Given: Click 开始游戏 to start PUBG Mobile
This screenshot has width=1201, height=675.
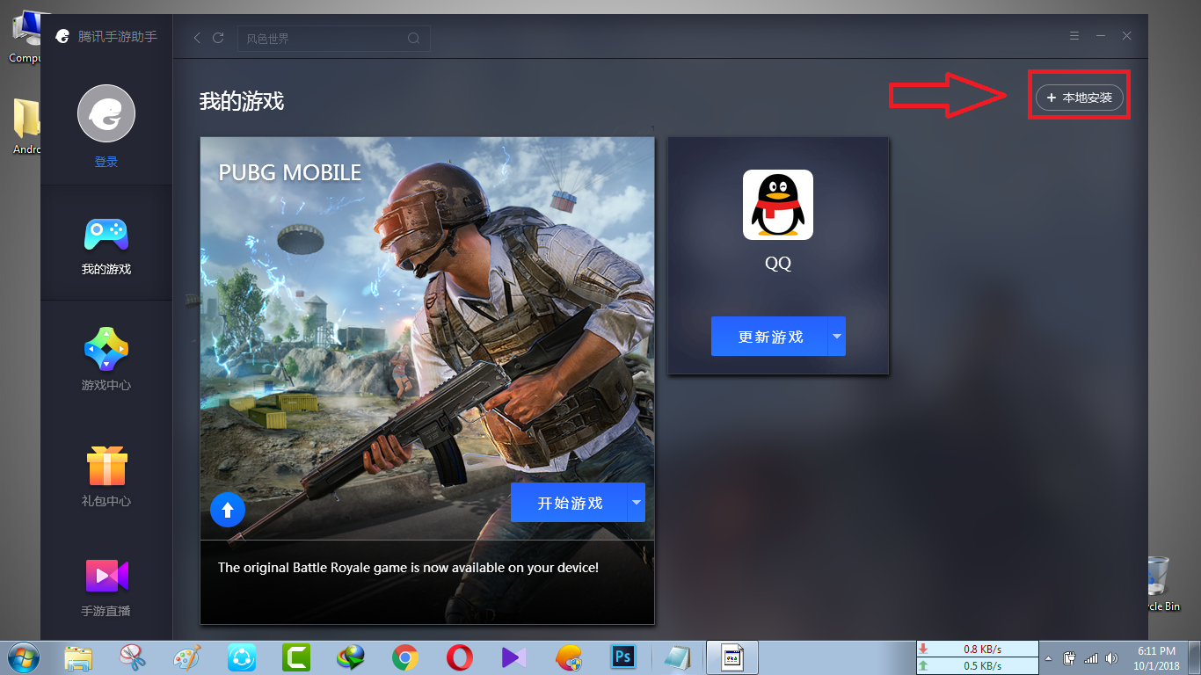Looking at the screenshot, I should [x=569, y=503].
